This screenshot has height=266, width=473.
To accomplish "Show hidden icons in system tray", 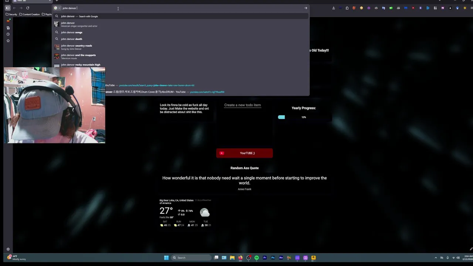I will click(x=436, y=258).
